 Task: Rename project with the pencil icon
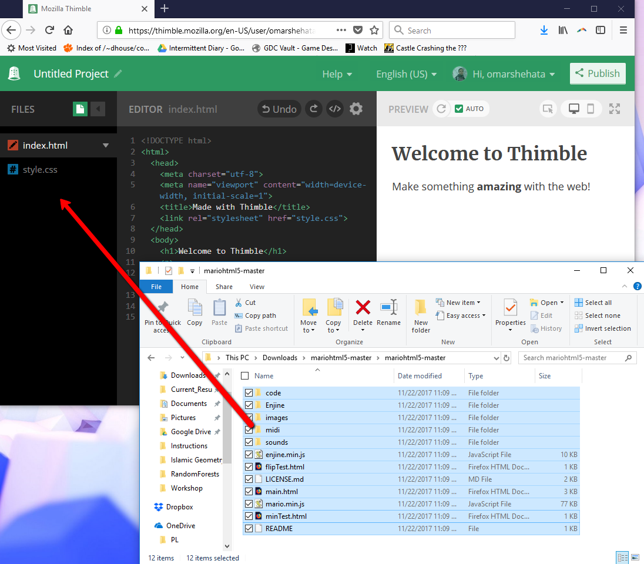[118, 74]
